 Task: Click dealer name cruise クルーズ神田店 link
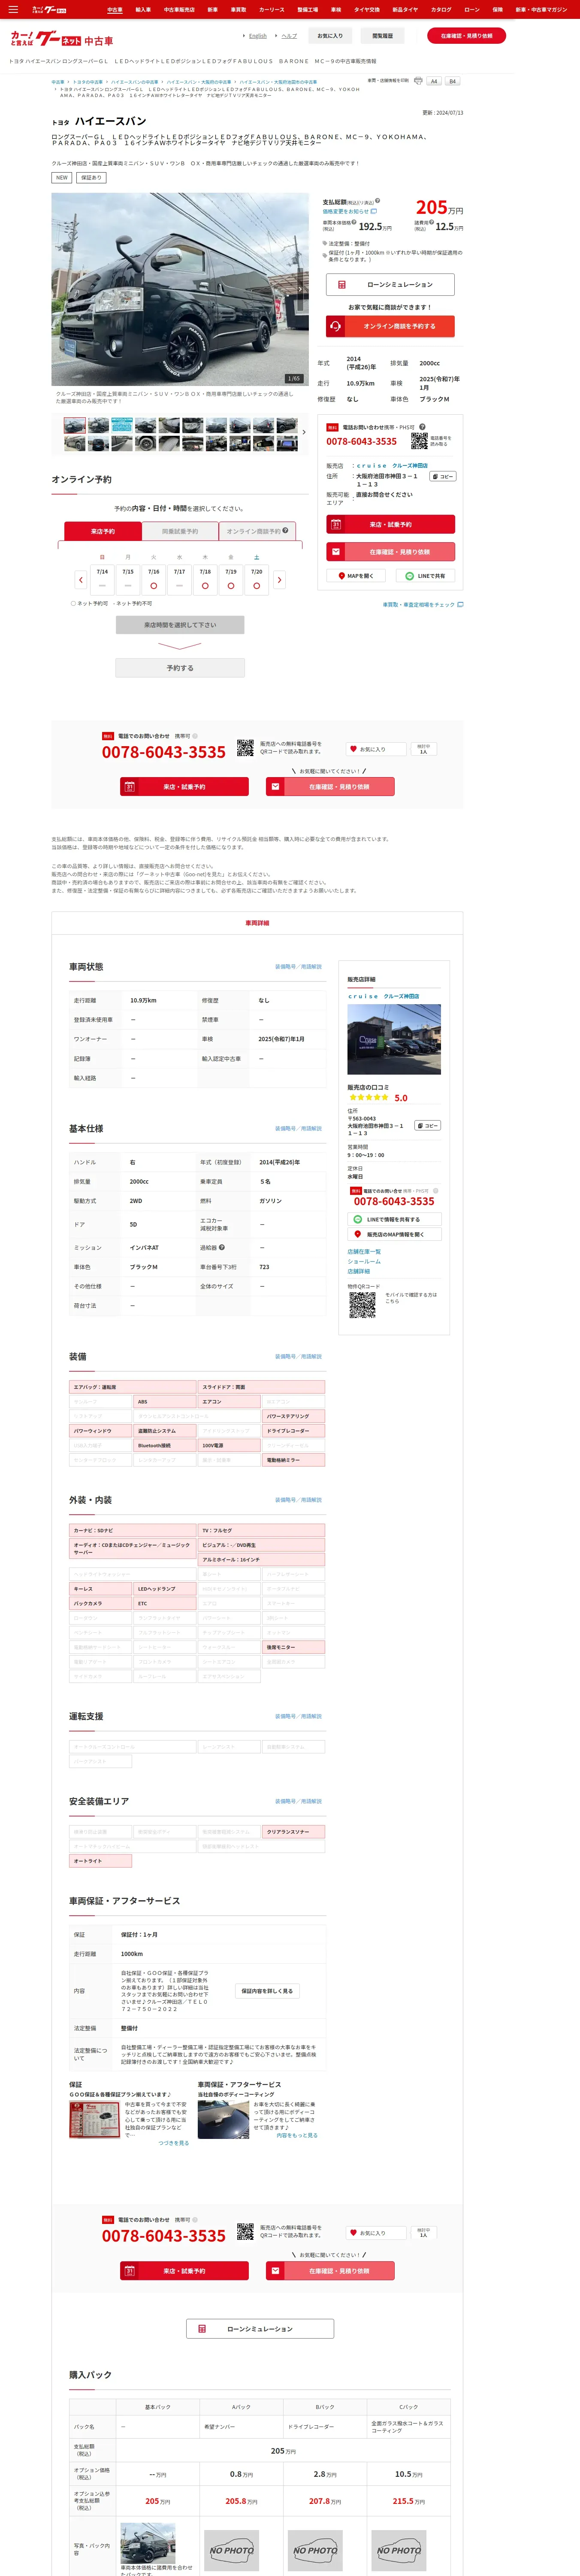click(x=392, y=465)
